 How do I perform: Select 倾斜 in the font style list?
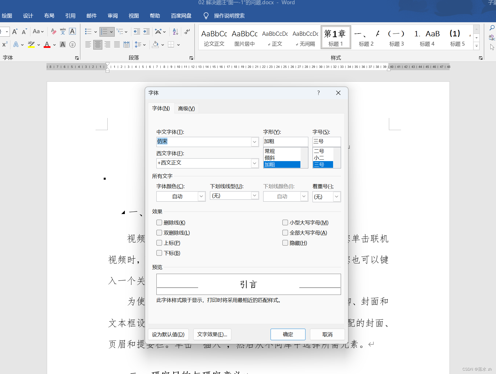click(282, 158)
